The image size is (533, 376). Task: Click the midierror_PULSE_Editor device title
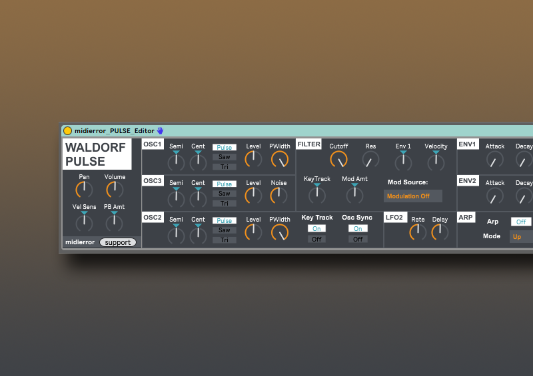115,130
